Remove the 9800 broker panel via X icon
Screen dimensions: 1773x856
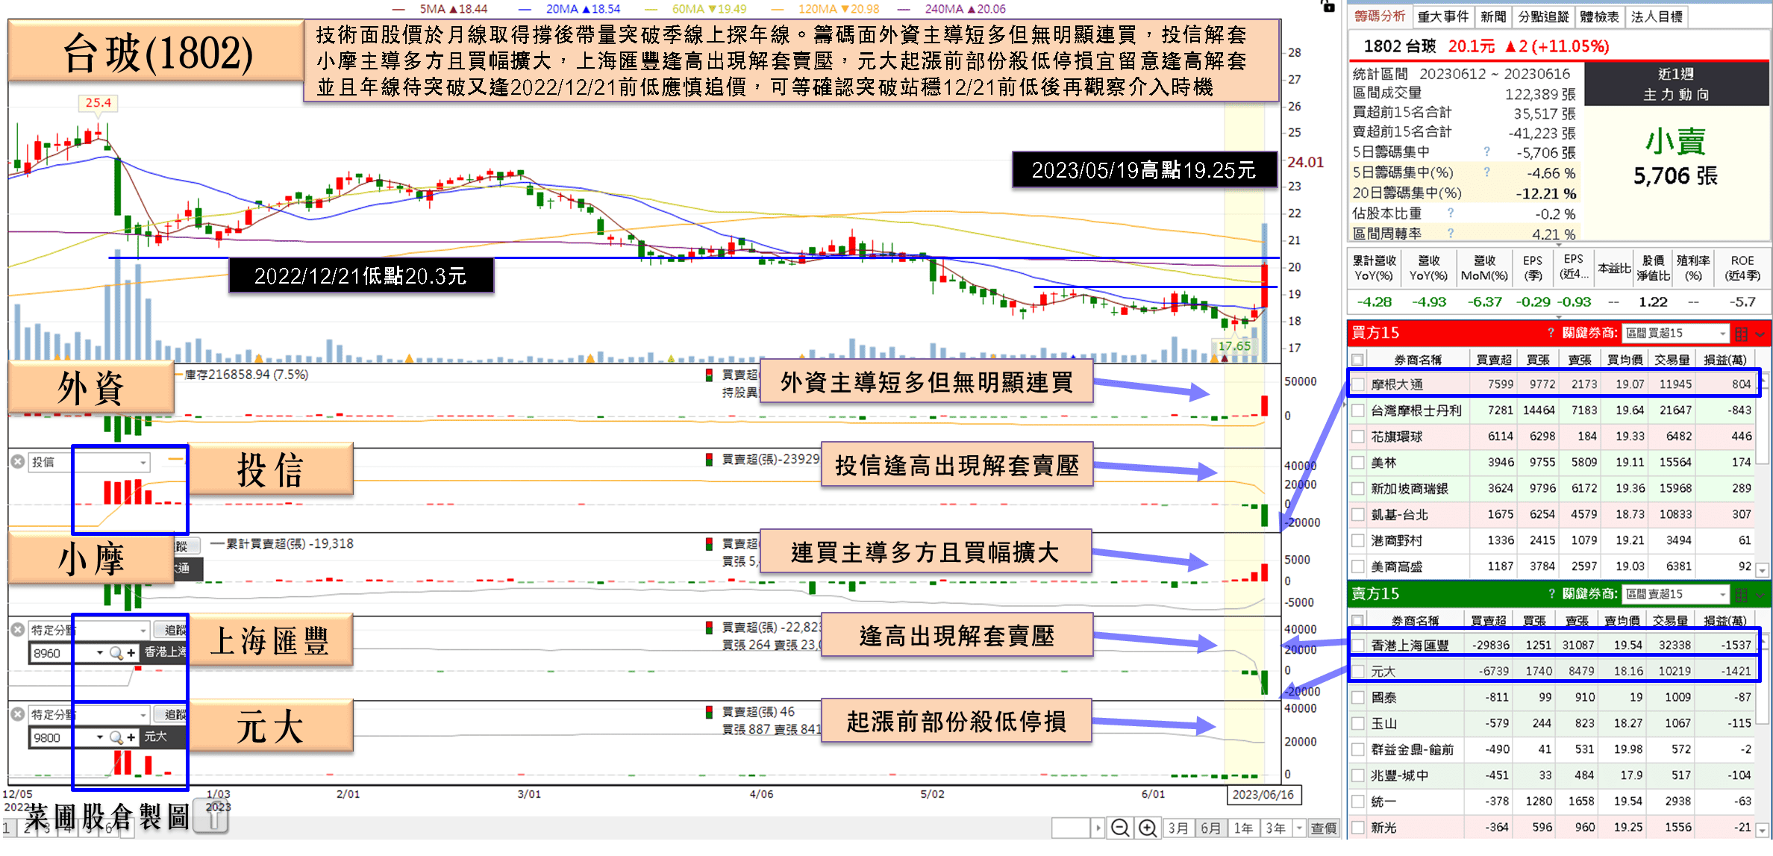point(18,714)
